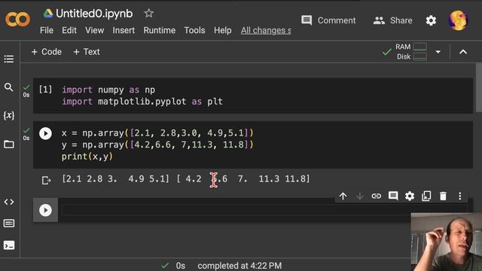Open the terminal panel
The image size is (482, 271).
click(x=9, y=245)
